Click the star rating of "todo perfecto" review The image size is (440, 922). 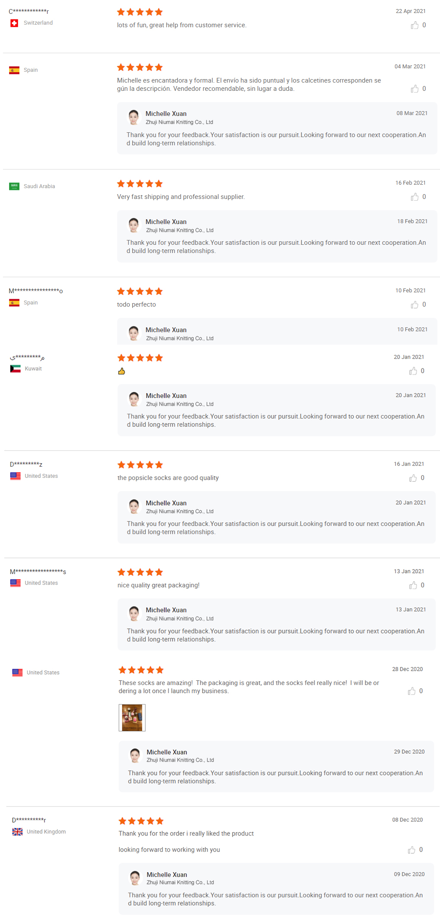click(x=140, y=291)
